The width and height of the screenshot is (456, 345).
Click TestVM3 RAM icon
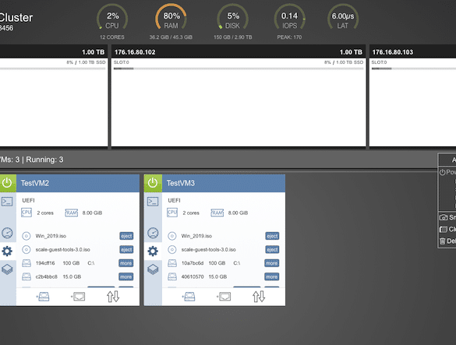217,213
